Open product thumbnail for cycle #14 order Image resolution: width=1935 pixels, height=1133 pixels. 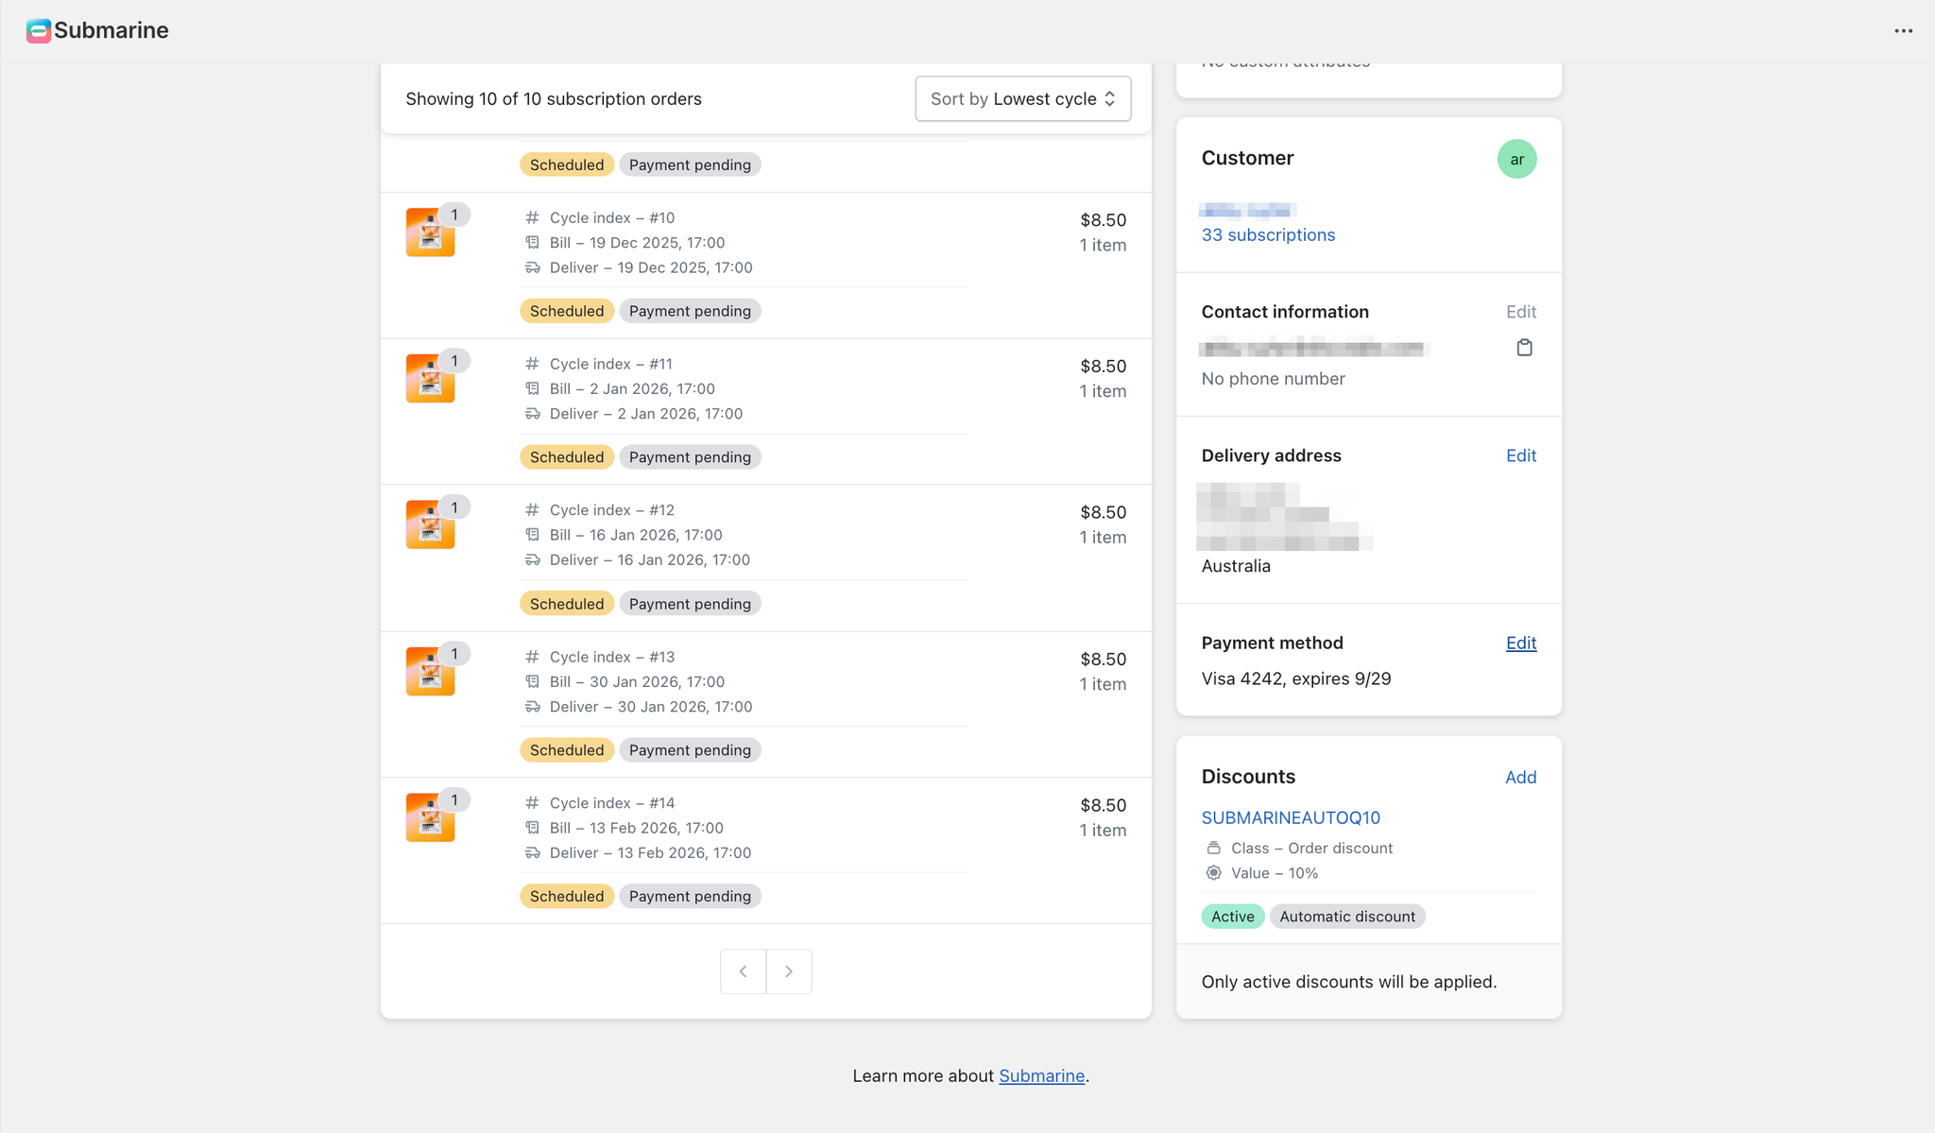point(430,817)
